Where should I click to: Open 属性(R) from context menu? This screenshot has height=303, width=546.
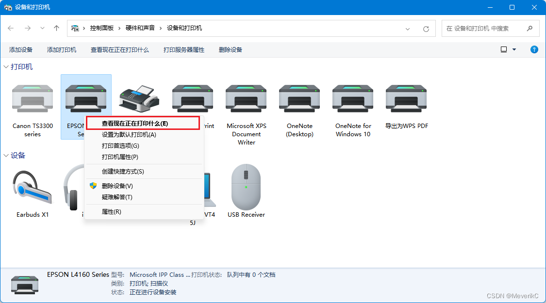[x=143, y=212]
